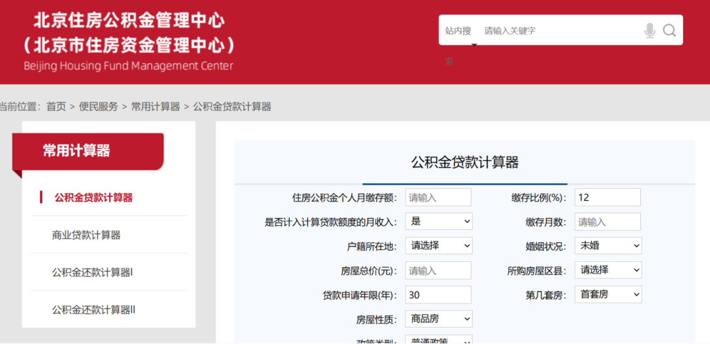Select 商业贷款计算器 in the sidebar
710x344 pixels.
coord(86,235)
